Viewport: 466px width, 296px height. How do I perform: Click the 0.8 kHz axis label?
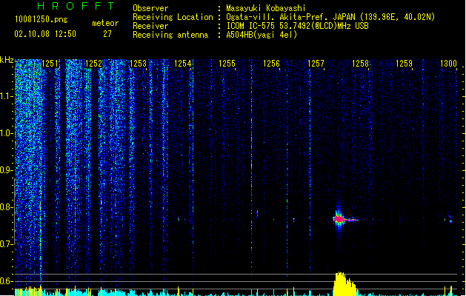pos(6,207)
